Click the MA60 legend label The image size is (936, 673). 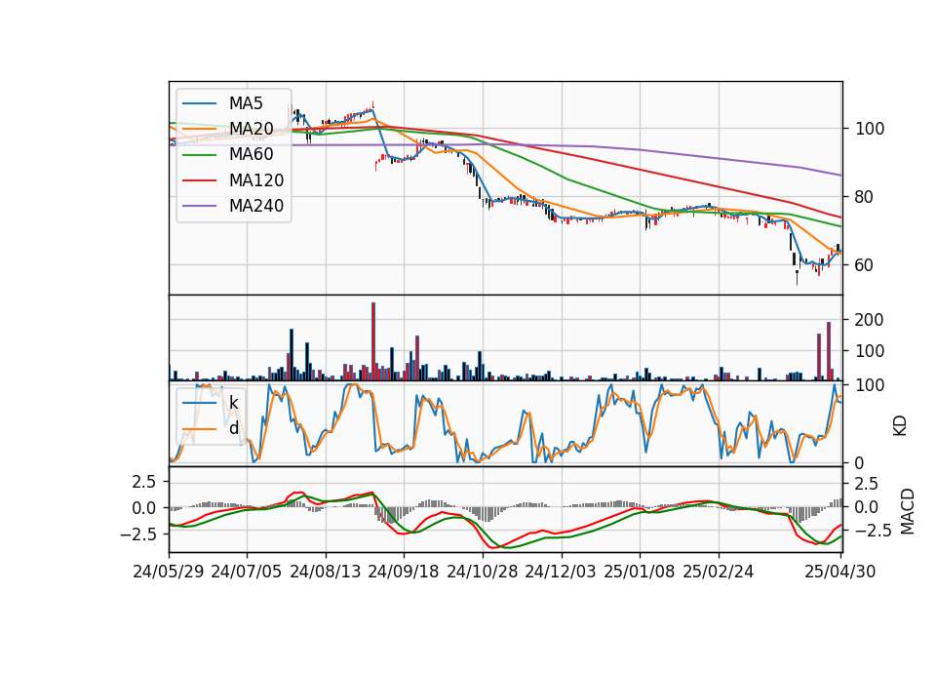pos(251,155)
